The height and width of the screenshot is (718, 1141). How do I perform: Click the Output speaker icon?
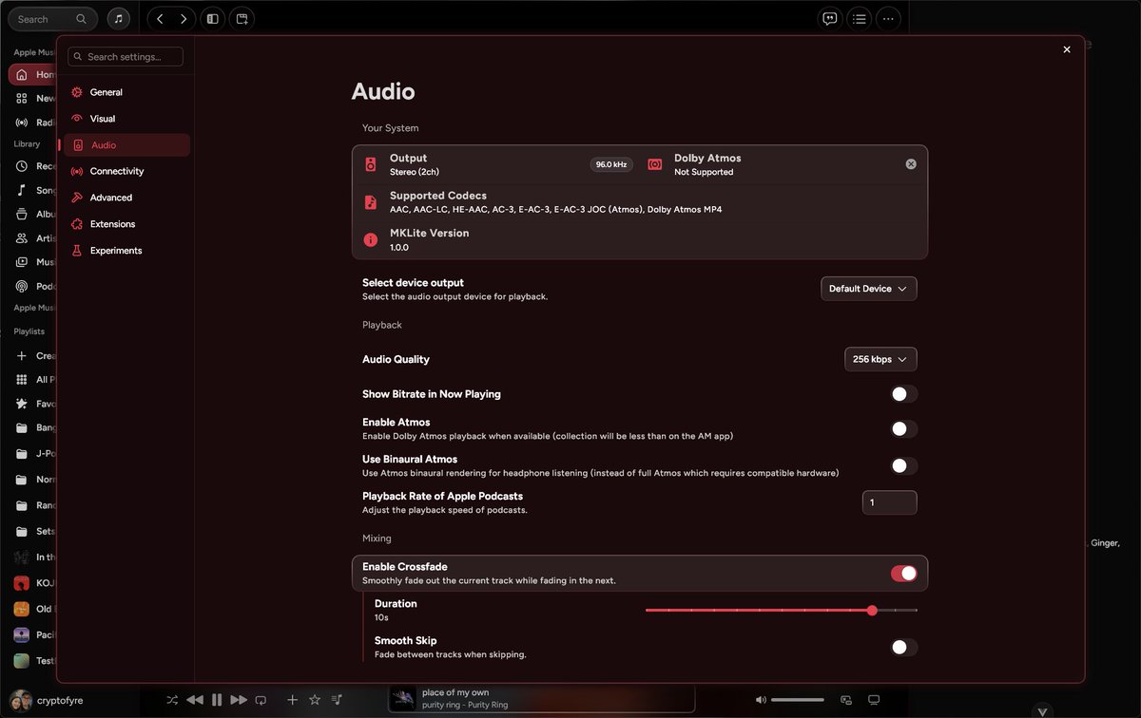click(x=371, y=164)
